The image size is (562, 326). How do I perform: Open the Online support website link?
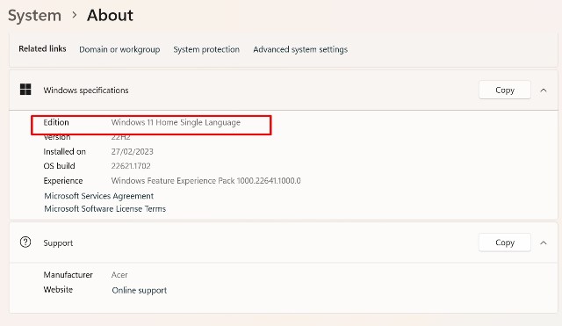140,290
